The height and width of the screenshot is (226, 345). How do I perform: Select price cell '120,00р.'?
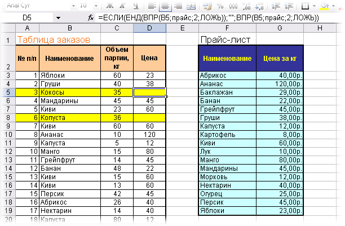click(x=280, y=84)
